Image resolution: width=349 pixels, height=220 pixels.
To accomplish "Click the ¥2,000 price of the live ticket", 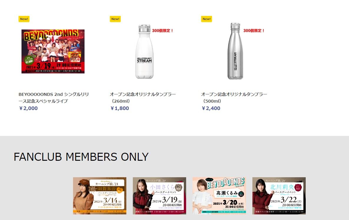I will [28, 108].
